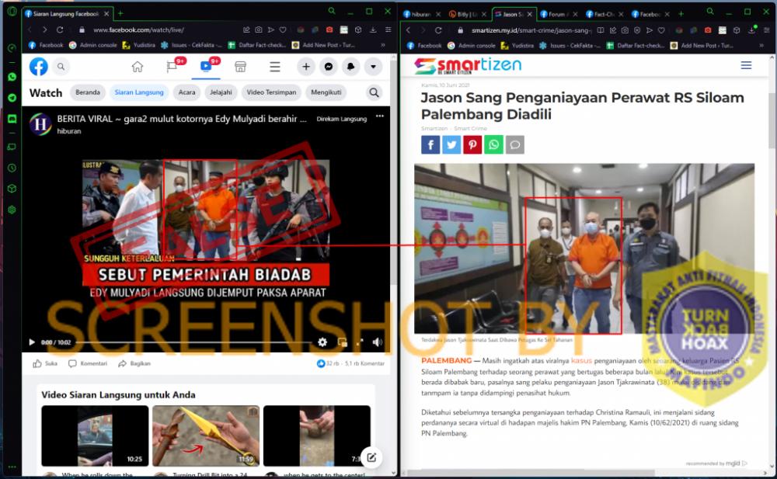Screen dimensions: 777x479
Task: Play the Facebook live video
Action: coord(32,342)
